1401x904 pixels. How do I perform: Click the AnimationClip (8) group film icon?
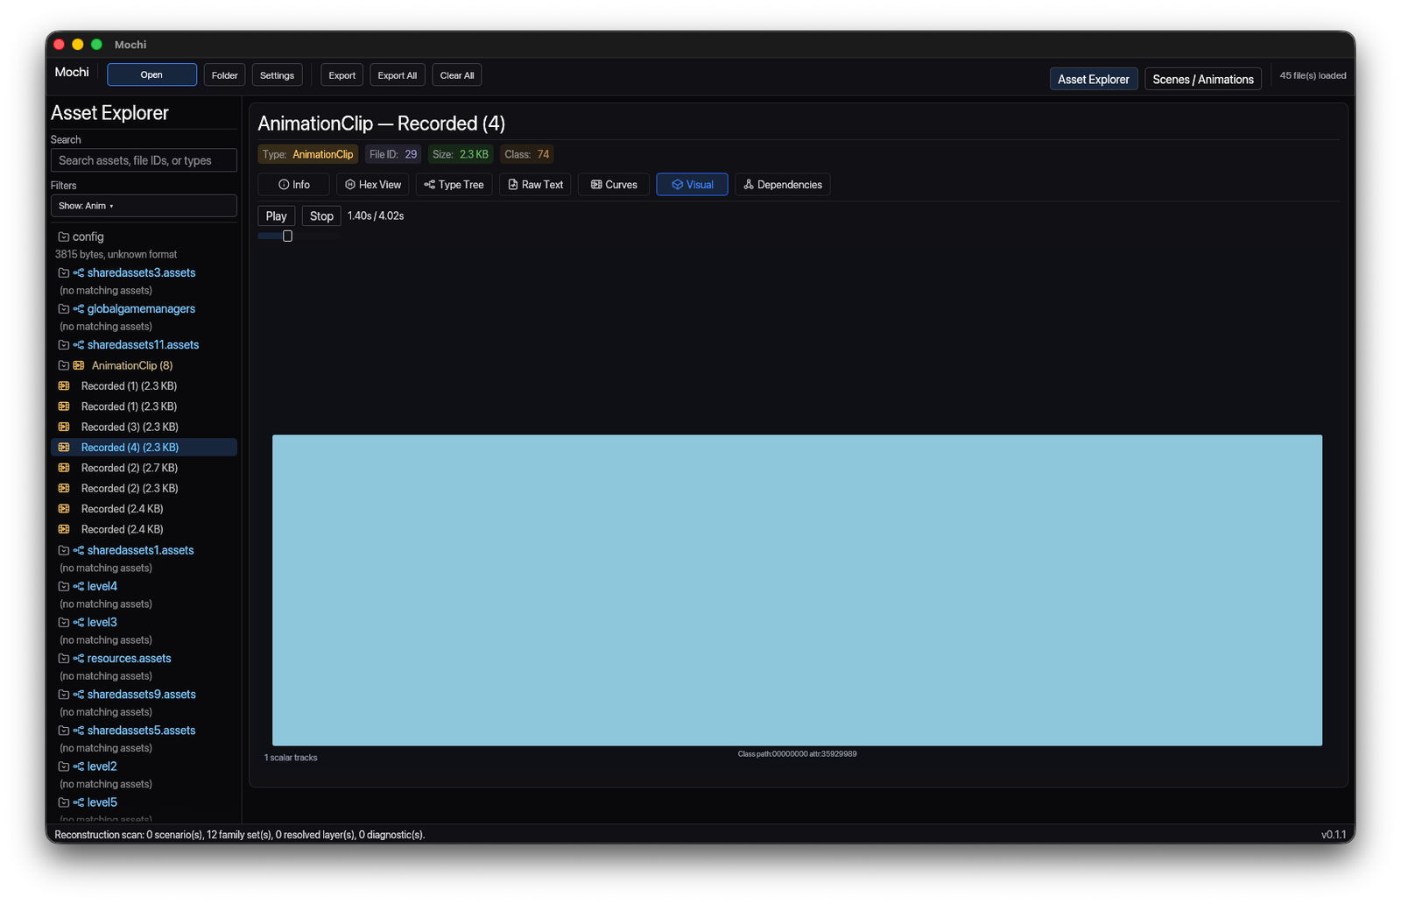pos(79,365)
